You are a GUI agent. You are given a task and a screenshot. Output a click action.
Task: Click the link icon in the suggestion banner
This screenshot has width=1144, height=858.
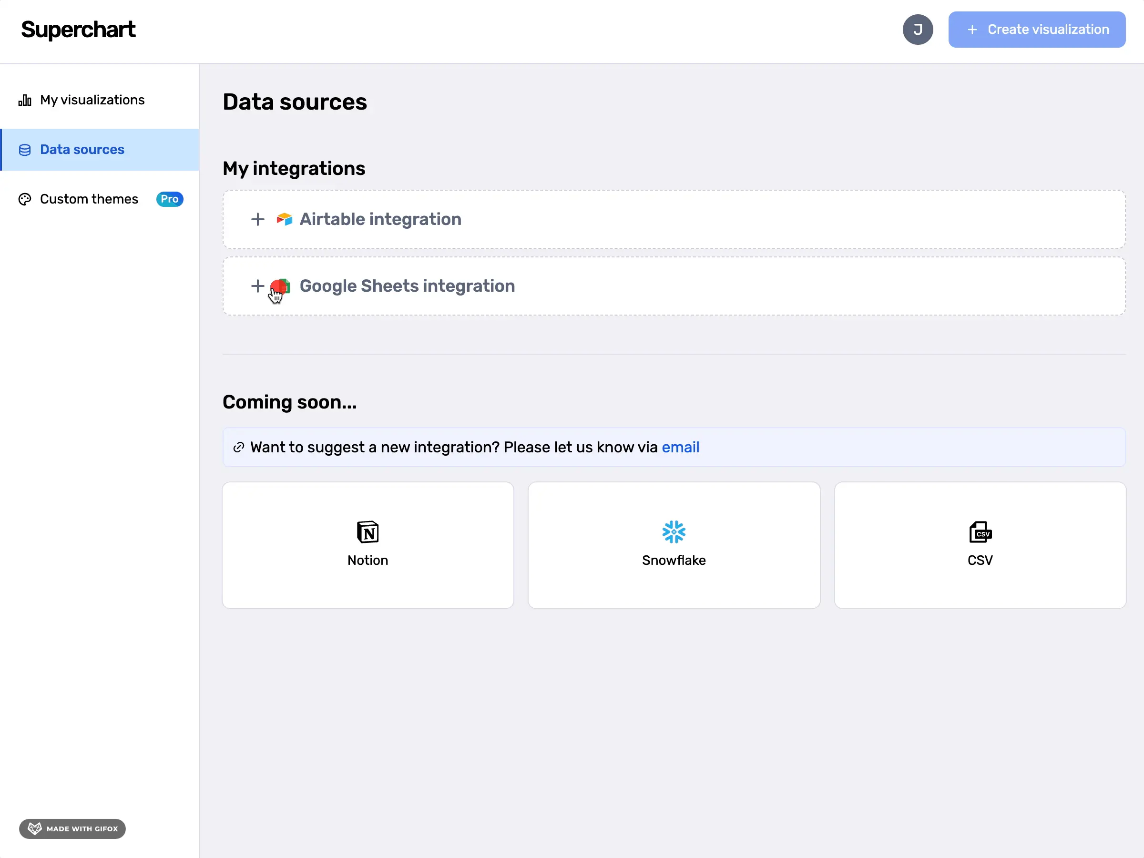(238, 448)
